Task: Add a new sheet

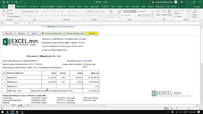Action: point(29,105)
